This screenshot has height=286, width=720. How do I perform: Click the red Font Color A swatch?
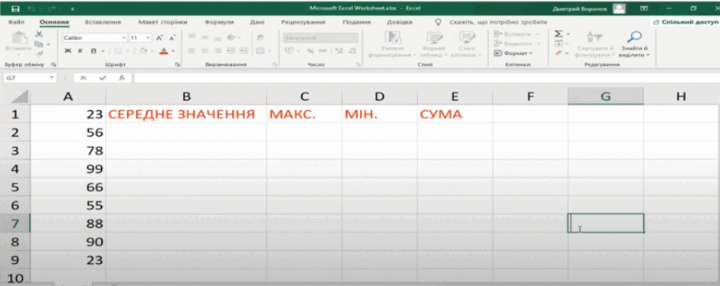point(164,51)
